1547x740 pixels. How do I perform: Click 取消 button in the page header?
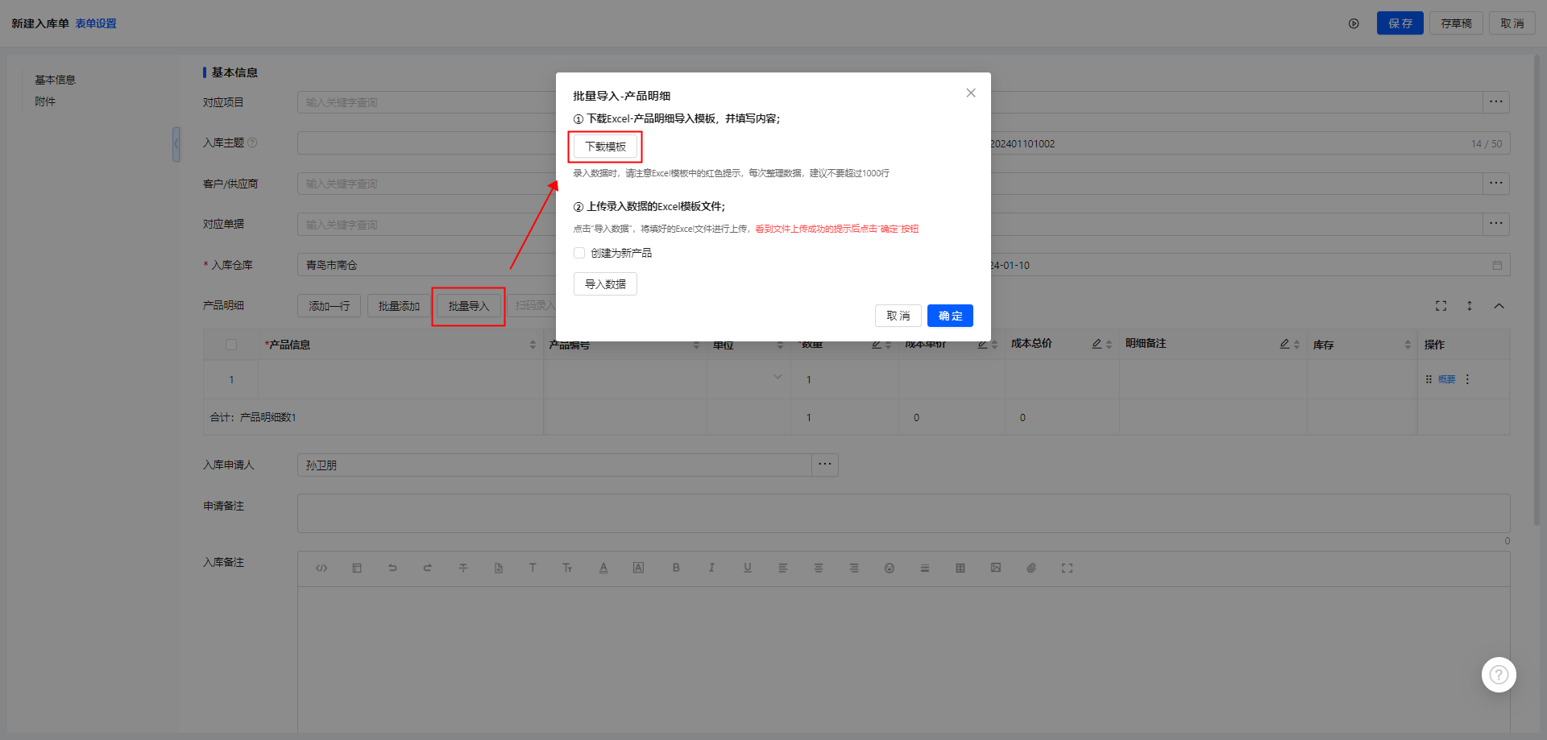tap(1512, 23)
